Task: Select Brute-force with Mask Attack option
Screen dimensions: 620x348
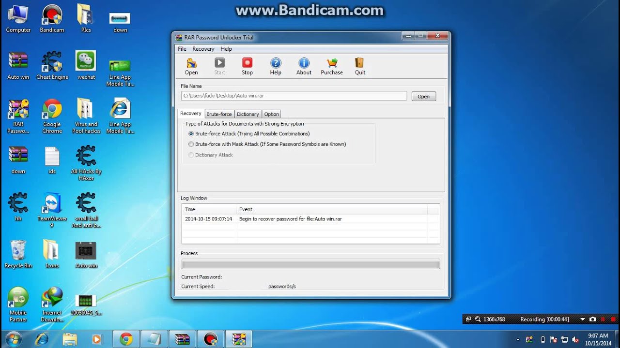Action: 267,144
